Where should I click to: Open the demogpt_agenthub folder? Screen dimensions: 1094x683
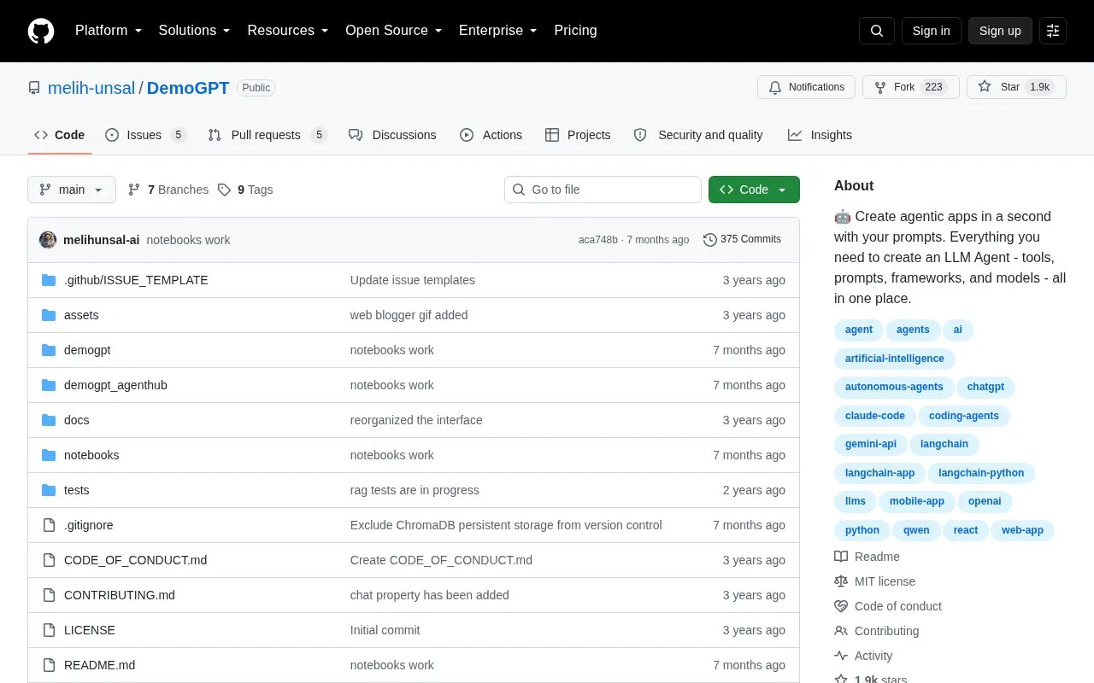click(x=115, y=385)
